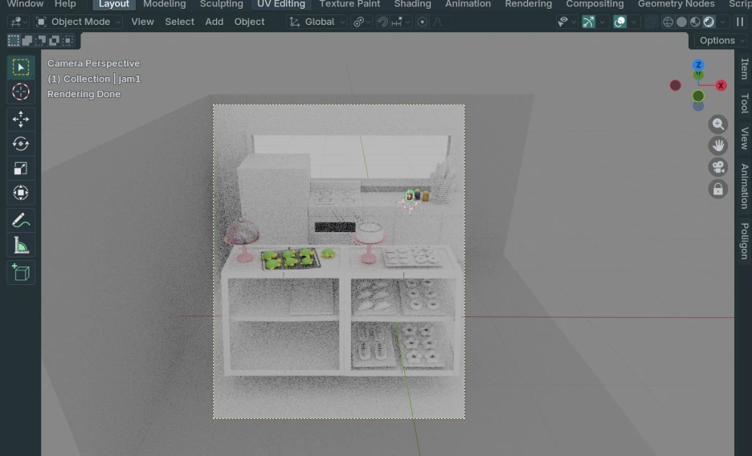Click the lock camera to view icon
Viewport: 752px width, 456px height.
[x=718, y=189]
